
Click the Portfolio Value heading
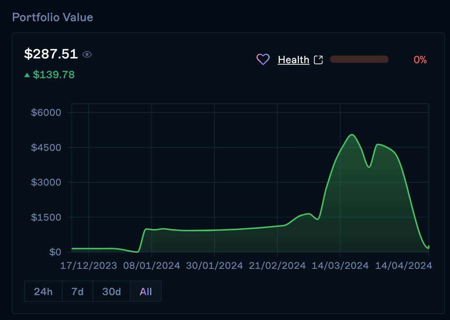(x=53, y=17)
